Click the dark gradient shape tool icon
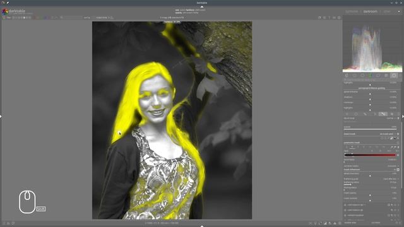The height and width of the screenshot is (227, 404). coord(395,138)
